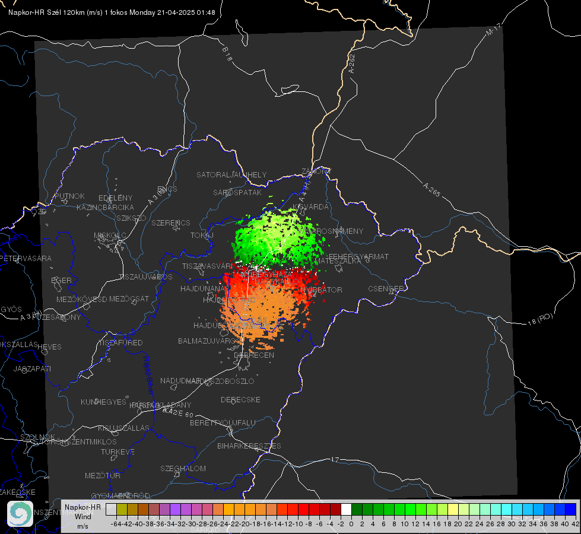Image resolution: width=581 pixels, height=534 pixels.
Task: Click the 'A 42/E 60' road label
Action: [178, 412]
